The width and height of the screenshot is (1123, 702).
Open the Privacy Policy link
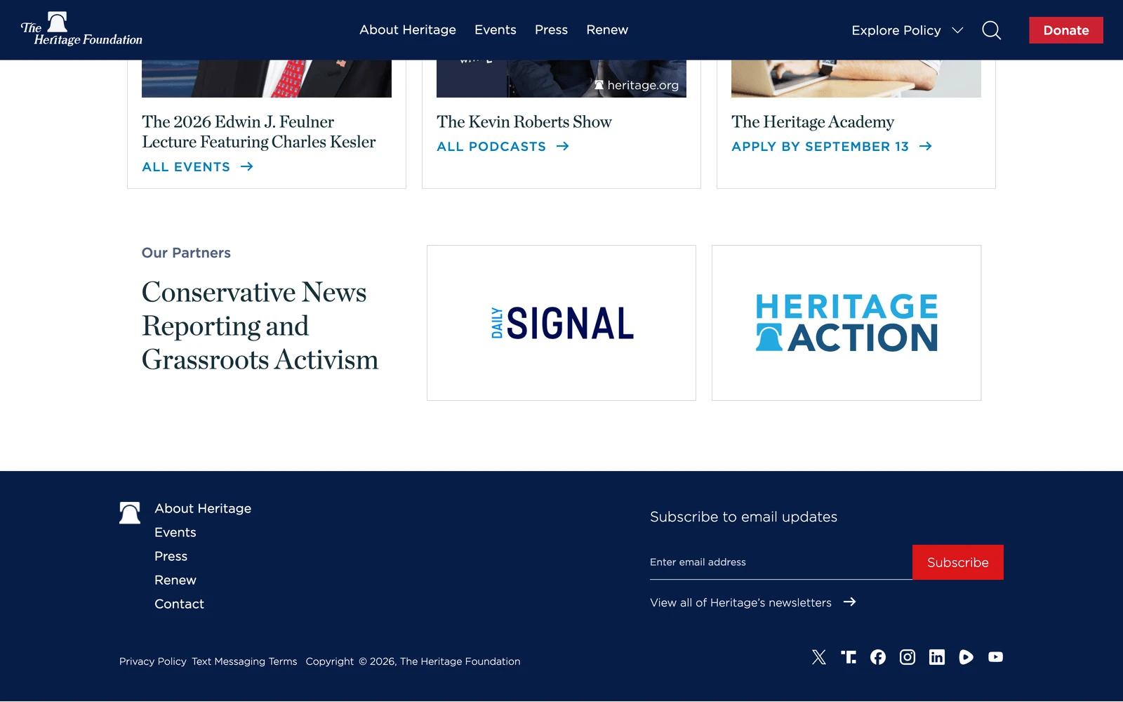coord(153,661)
